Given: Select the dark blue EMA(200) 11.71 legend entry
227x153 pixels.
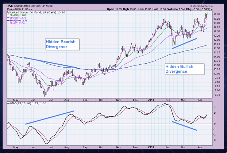Looking at the screenshot, I should tap(17, 20).
